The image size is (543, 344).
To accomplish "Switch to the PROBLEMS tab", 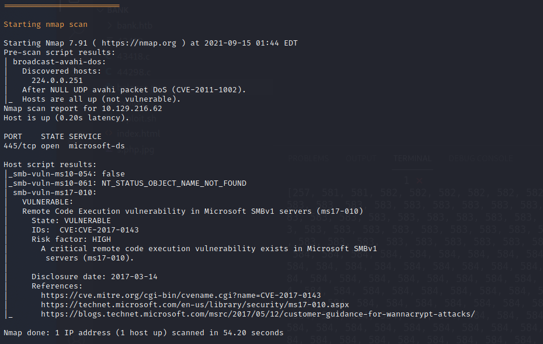I will click(308, 158).
